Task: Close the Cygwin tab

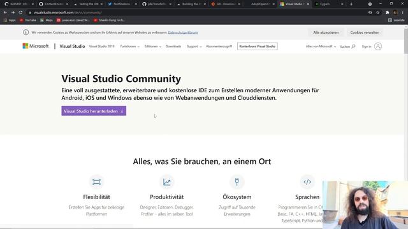Action: (342, 4)
